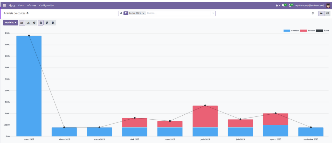Open search options dropdown arrow
Screen dimensions: 332x144
(213, 13)
